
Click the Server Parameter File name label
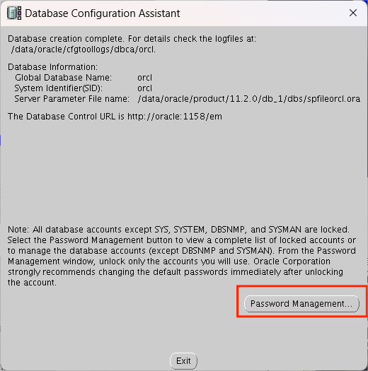(72, 99)
